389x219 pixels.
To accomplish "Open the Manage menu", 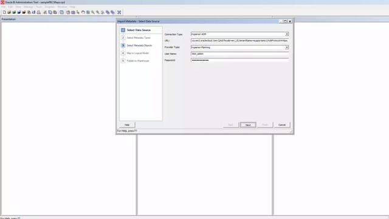I will click(29, 7).
